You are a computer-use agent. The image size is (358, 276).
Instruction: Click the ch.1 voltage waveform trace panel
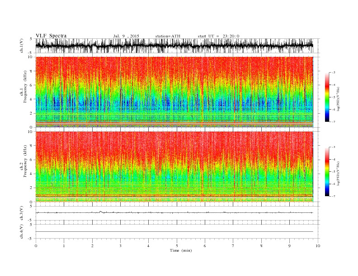coord(174,46)
